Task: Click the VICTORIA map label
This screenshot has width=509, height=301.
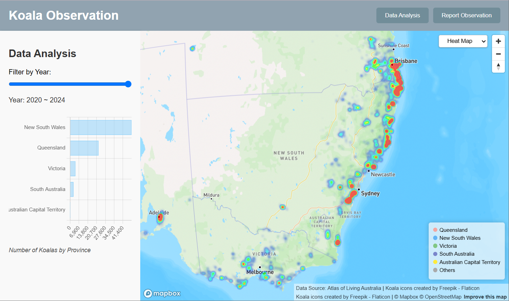Action: (264, 254)
